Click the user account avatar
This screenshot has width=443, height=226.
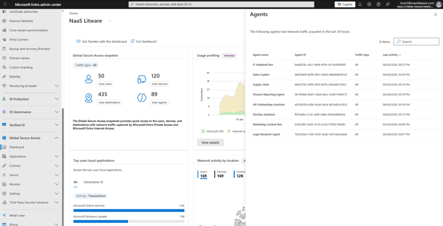[439, 4]
